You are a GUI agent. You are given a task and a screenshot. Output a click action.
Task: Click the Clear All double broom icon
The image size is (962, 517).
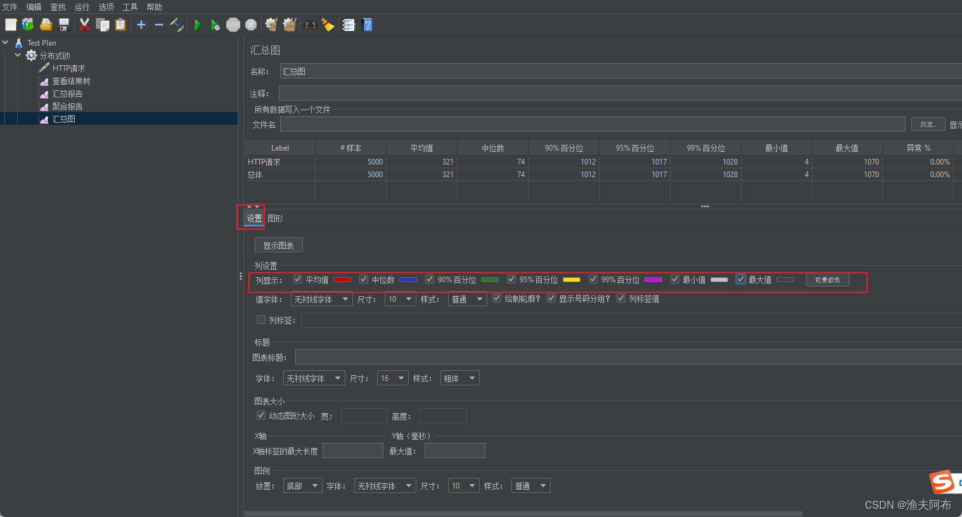coord(290,25)
